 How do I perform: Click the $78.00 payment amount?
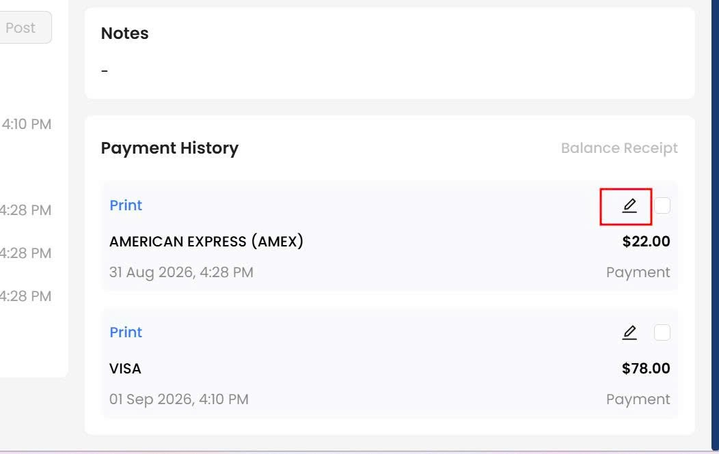[x=646, y=369]
